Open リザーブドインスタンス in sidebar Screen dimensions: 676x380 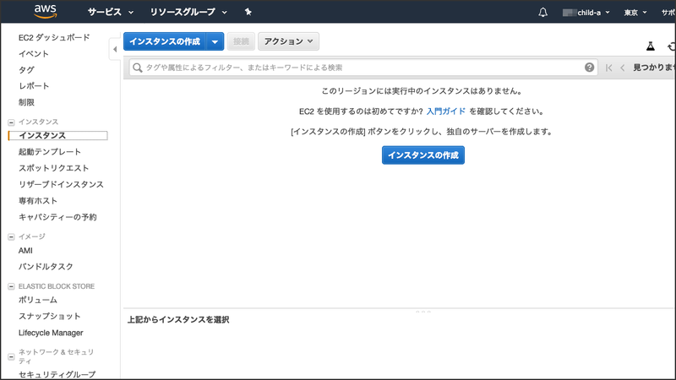click(x=61, y=184)
